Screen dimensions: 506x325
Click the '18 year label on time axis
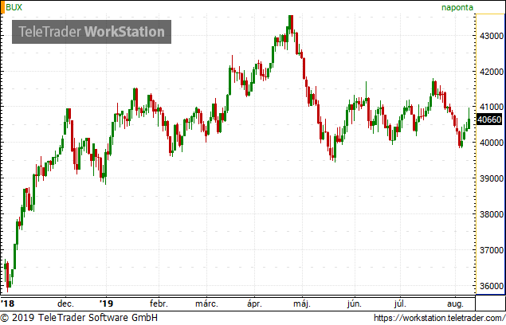8,303
